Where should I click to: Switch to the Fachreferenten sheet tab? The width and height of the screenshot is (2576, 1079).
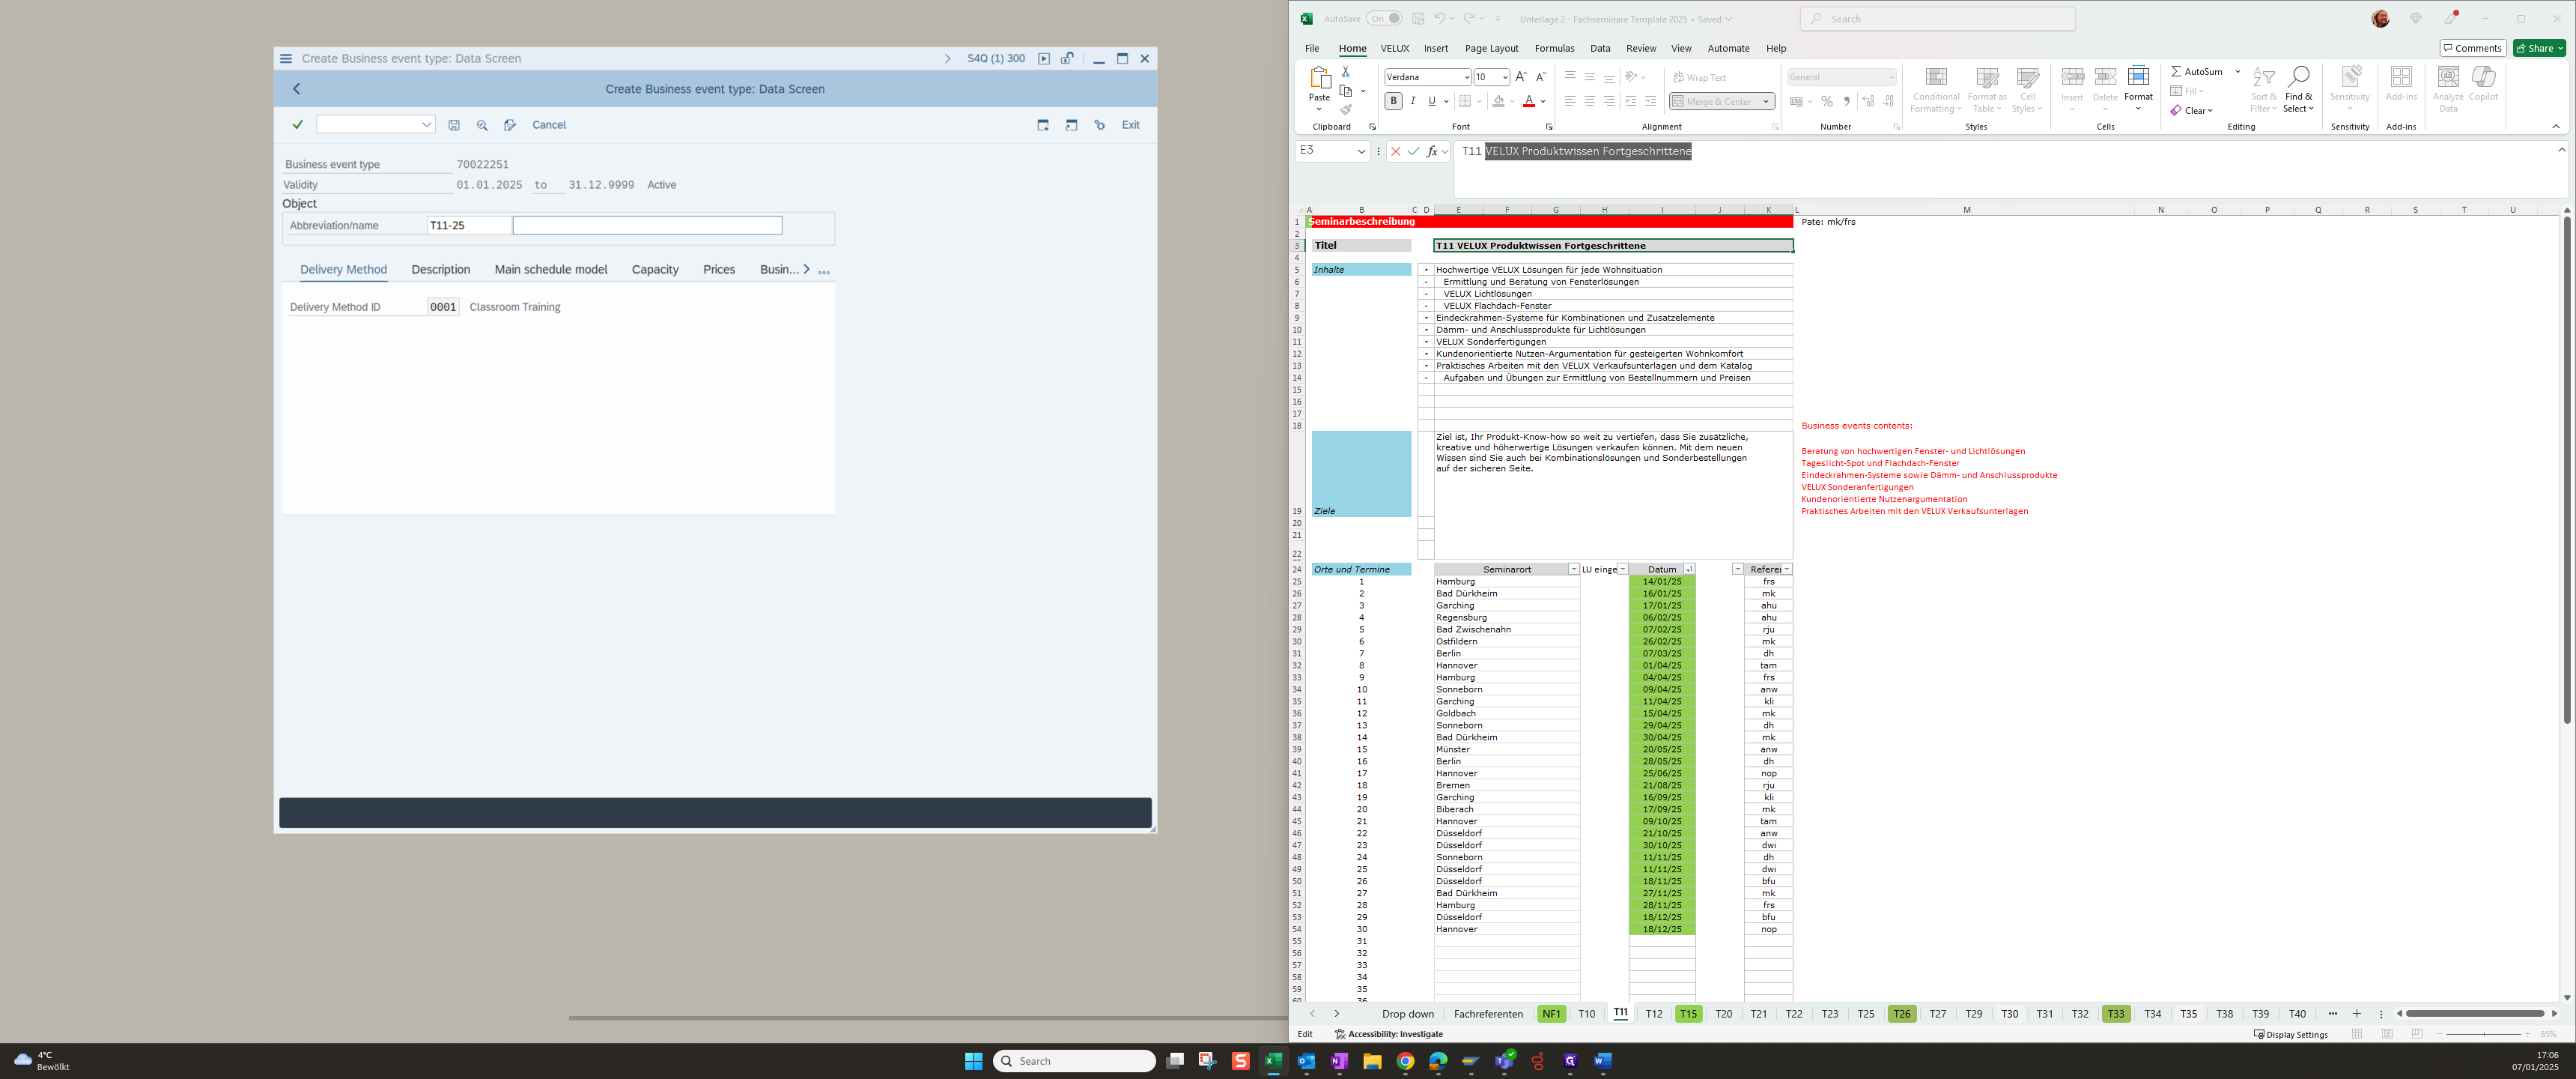point(1488,1014)
